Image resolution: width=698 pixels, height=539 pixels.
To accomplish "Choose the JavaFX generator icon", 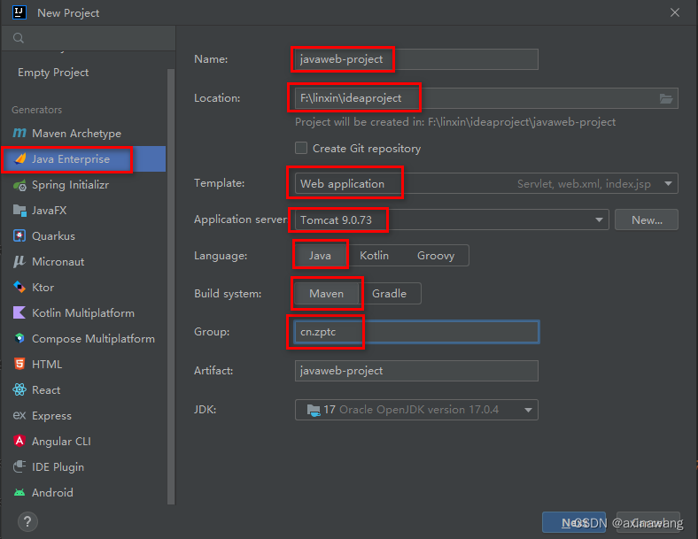I will point(19,211).
